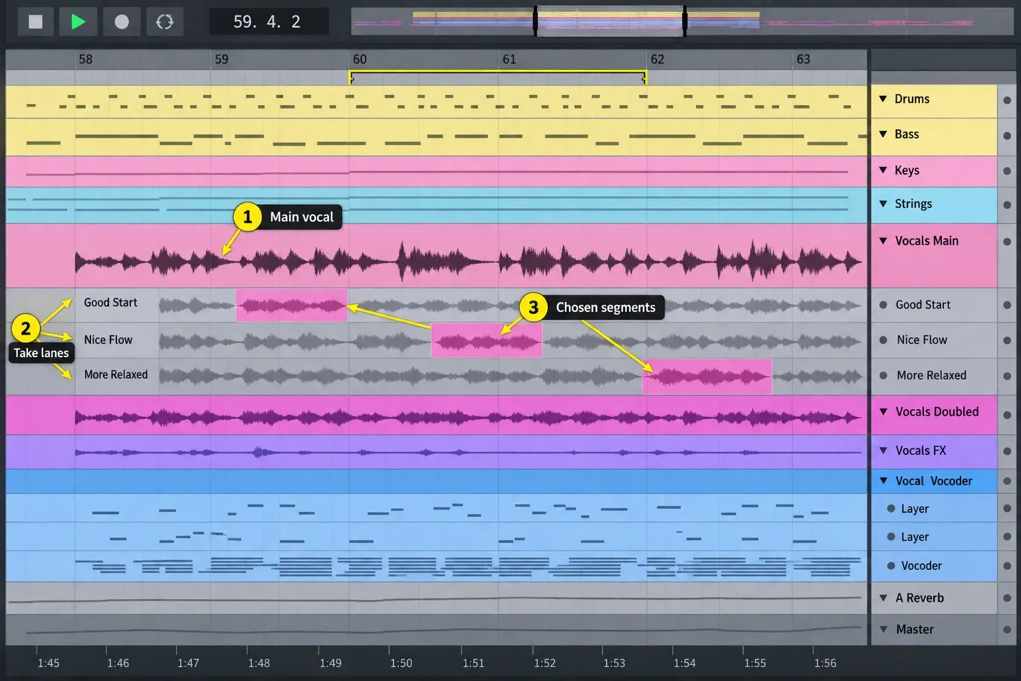Image resolution: width=1021 pixels, height=681 pixels.
Task: Fold the Vocals FX track
Action: pyautogui.click(x=883, y=450)
